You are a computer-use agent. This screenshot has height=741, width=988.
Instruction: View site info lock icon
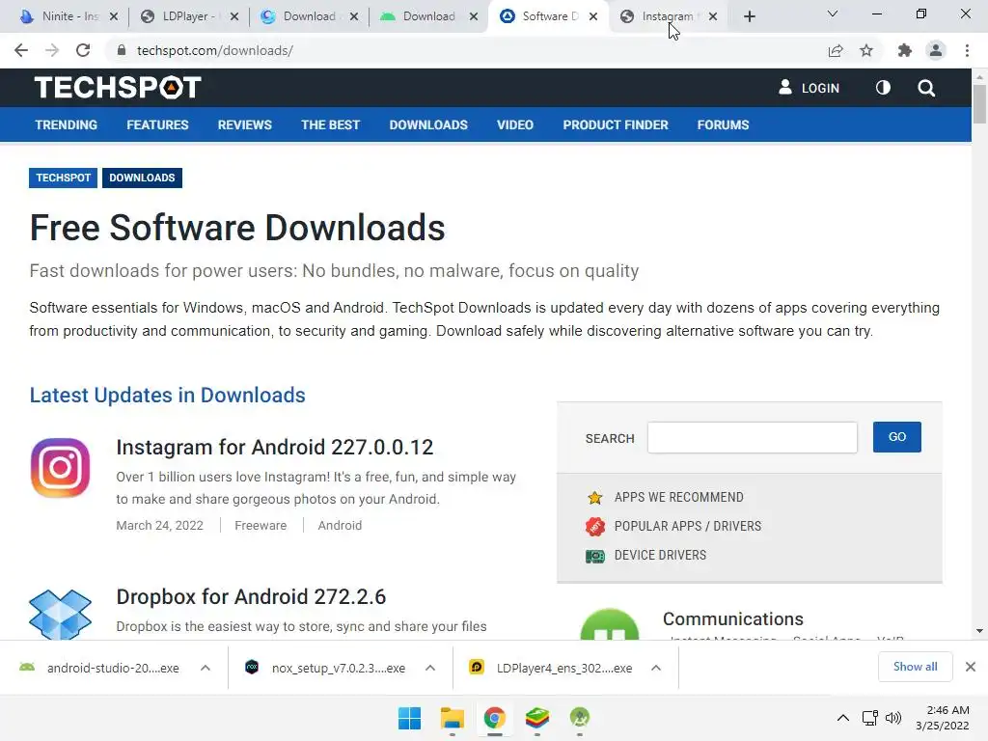(x=122, y=50)
